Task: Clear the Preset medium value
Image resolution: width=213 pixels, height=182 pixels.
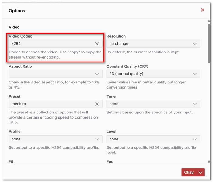Action: [97, 104]
